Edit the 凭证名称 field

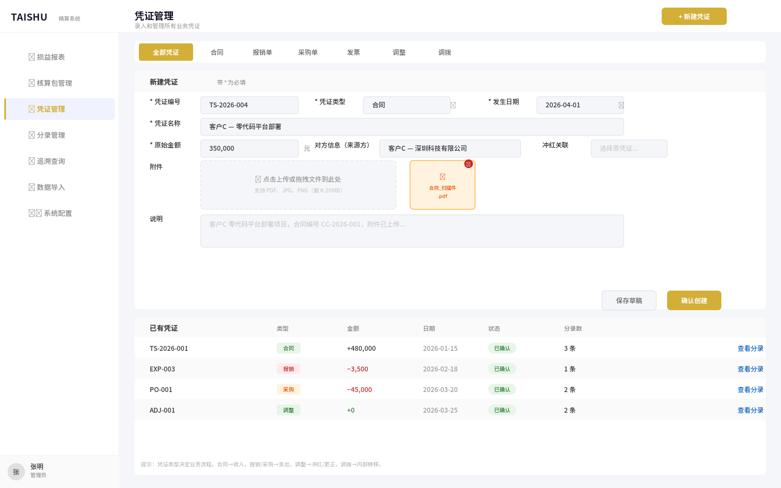[x=412, y=127]
